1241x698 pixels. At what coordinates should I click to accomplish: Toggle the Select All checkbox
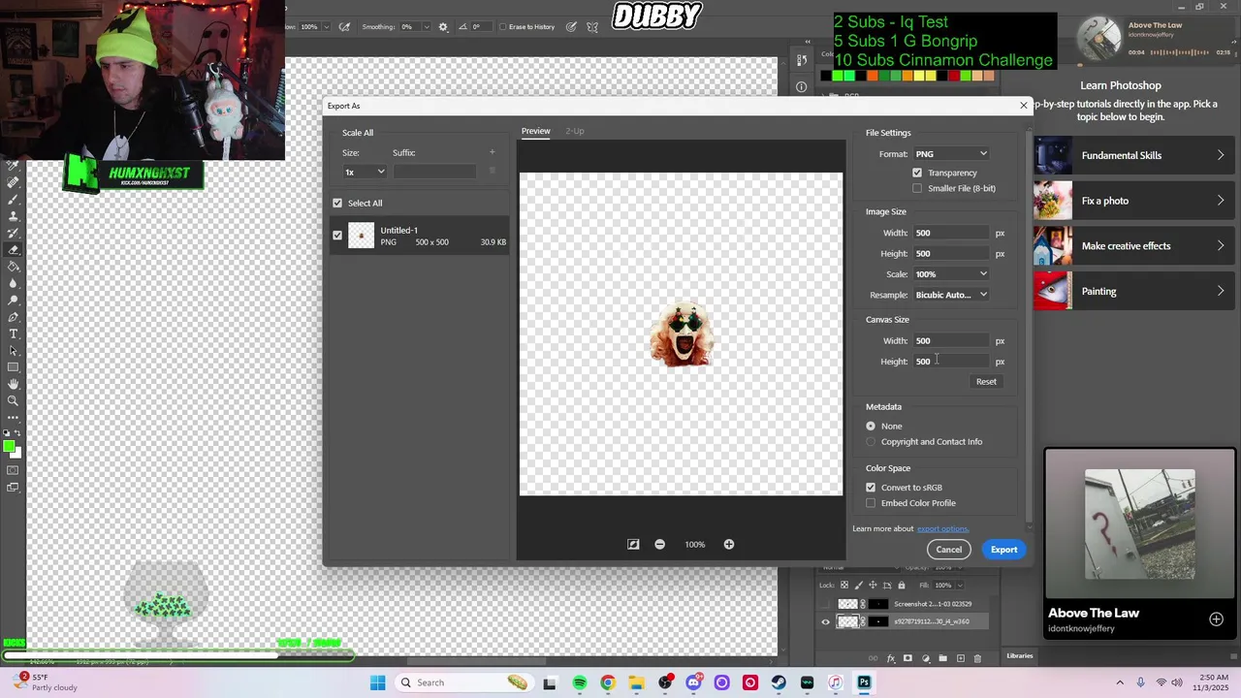[337, 203]
